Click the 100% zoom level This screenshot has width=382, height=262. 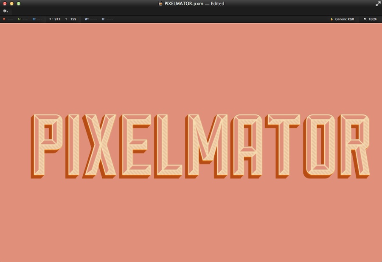pyautogui.click(x=373, y=19)
